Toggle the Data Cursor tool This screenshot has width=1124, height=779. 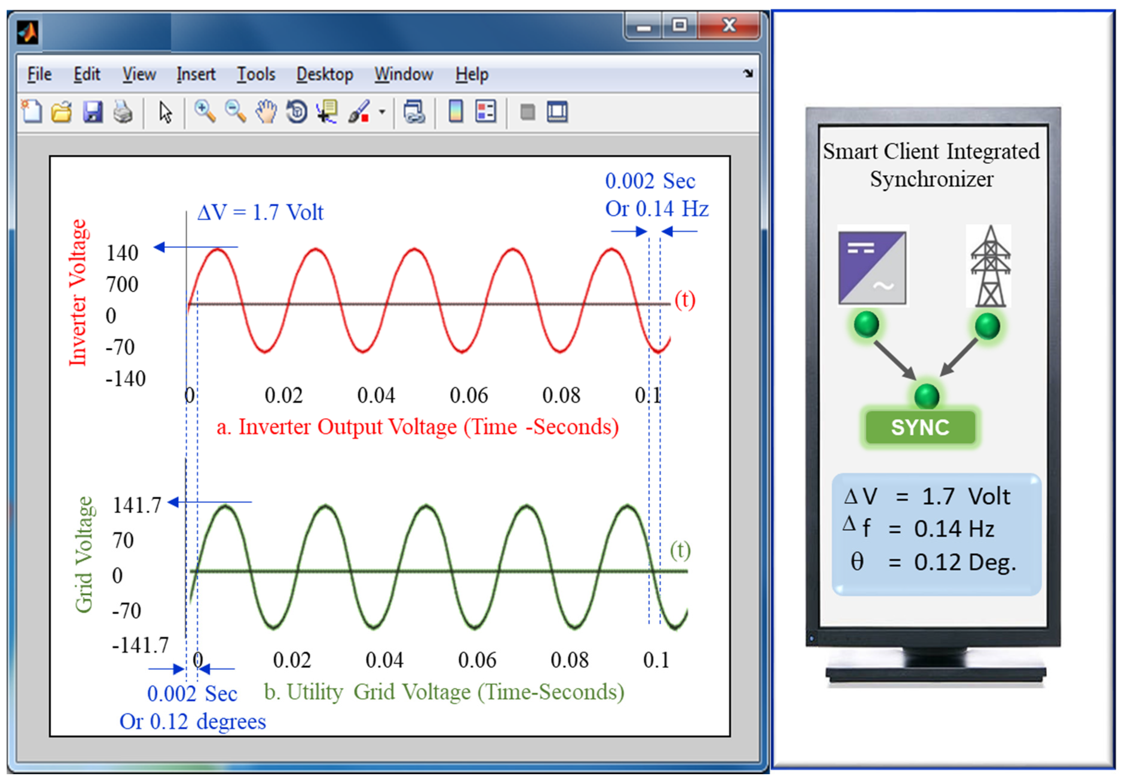tap(327, 112)
